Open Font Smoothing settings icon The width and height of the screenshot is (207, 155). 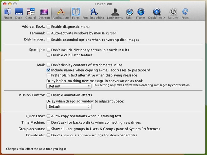point(93,12)
